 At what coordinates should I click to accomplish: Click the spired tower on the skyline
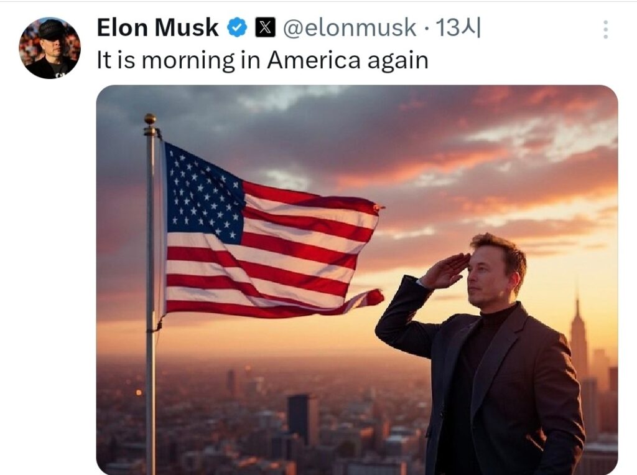coord(578,337)
